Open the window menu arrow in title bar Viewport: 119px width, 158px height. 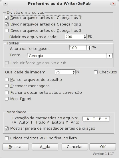coord(5,4)
